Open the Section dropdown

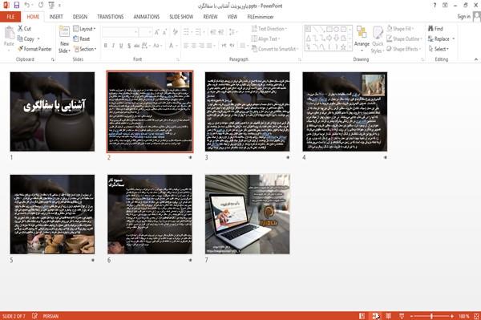coord(85,49)
